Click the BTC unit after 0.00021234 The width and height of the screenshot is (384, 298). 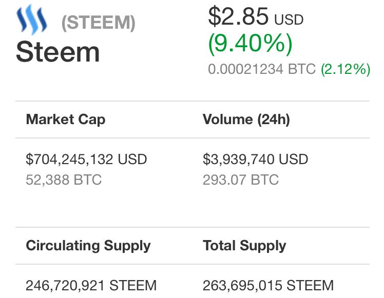(301, 69)
